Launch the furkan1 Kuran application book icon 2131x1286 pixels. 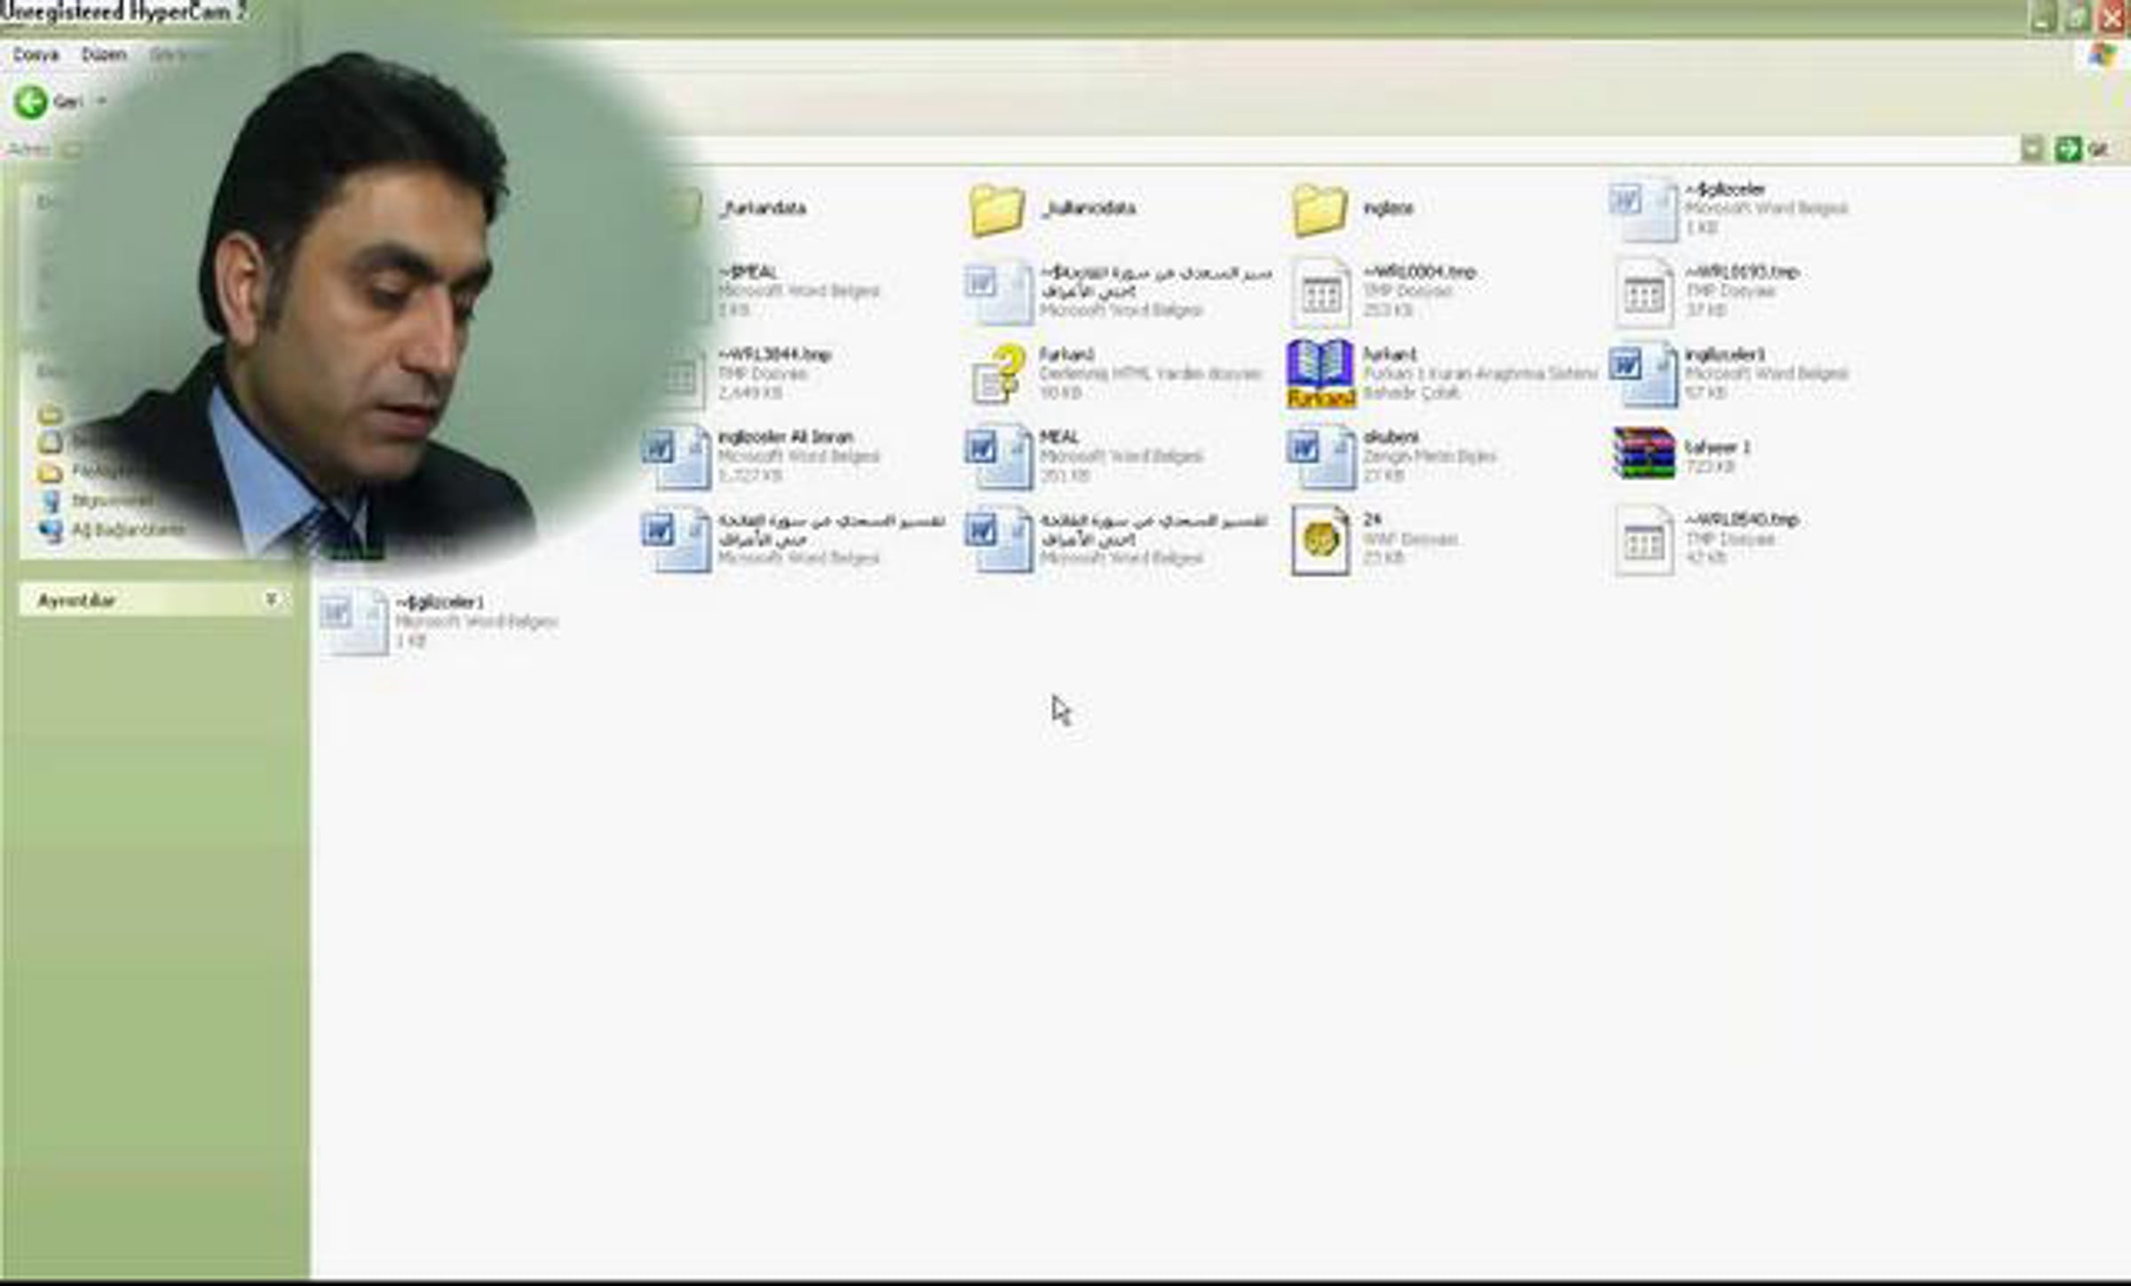tap(1320, 374)
